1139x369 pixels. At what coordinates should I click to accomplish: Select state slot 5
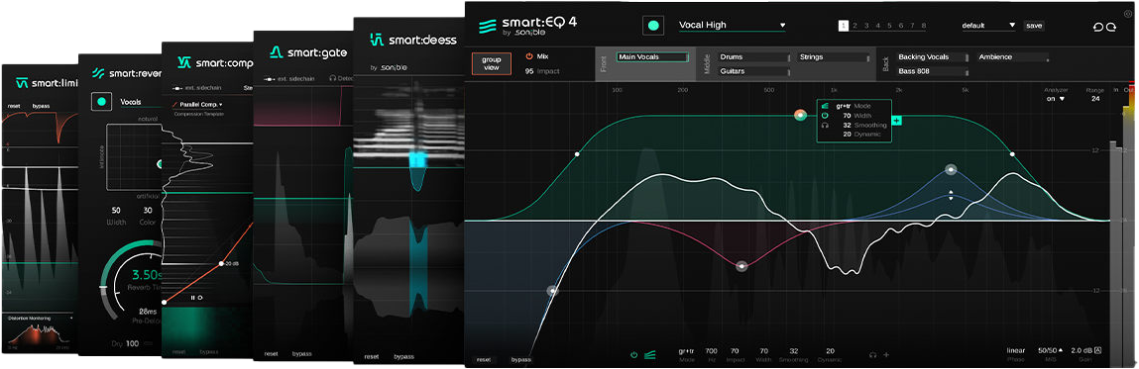click(889, 26)
